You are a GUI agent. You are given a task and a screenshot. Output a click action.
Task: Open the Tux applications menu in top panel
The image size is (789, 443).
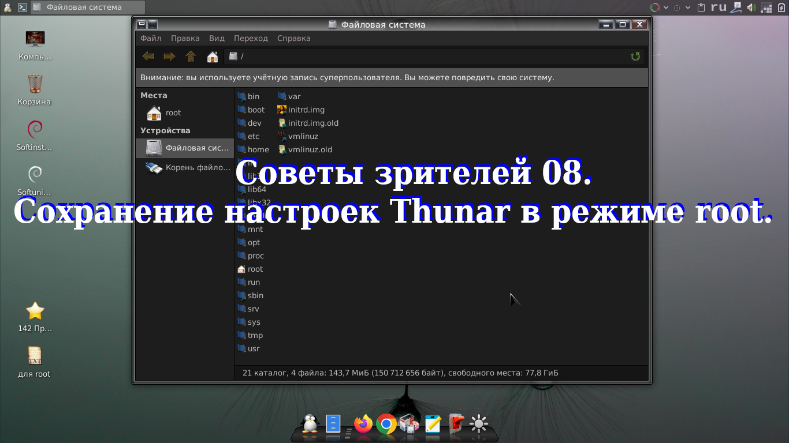[7, 7]
